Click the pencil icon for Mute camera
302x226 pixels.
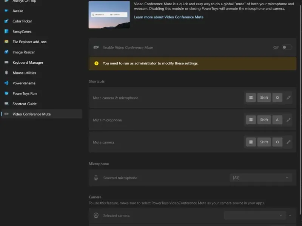288,142
